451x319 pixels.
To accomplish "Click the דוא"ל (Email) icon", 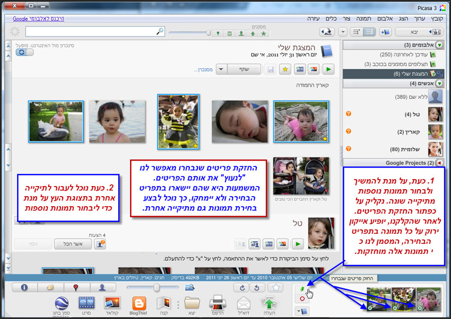I will pos(244,306).
